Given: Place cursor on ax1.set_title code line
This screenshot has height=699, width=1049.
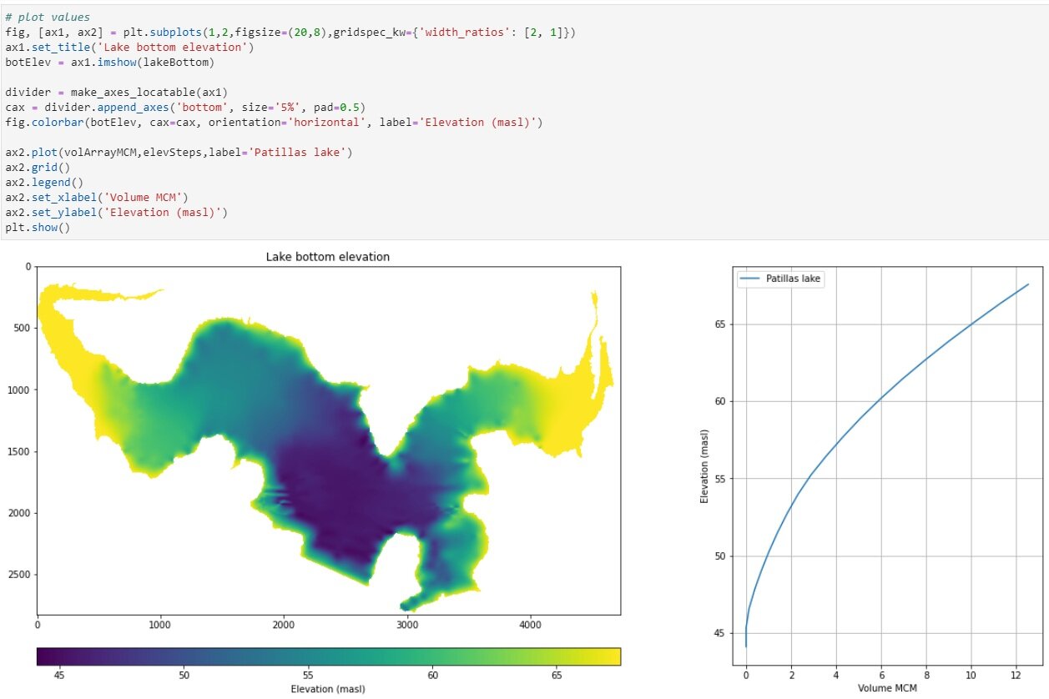Looking at the screenshot, I should 129,47.
